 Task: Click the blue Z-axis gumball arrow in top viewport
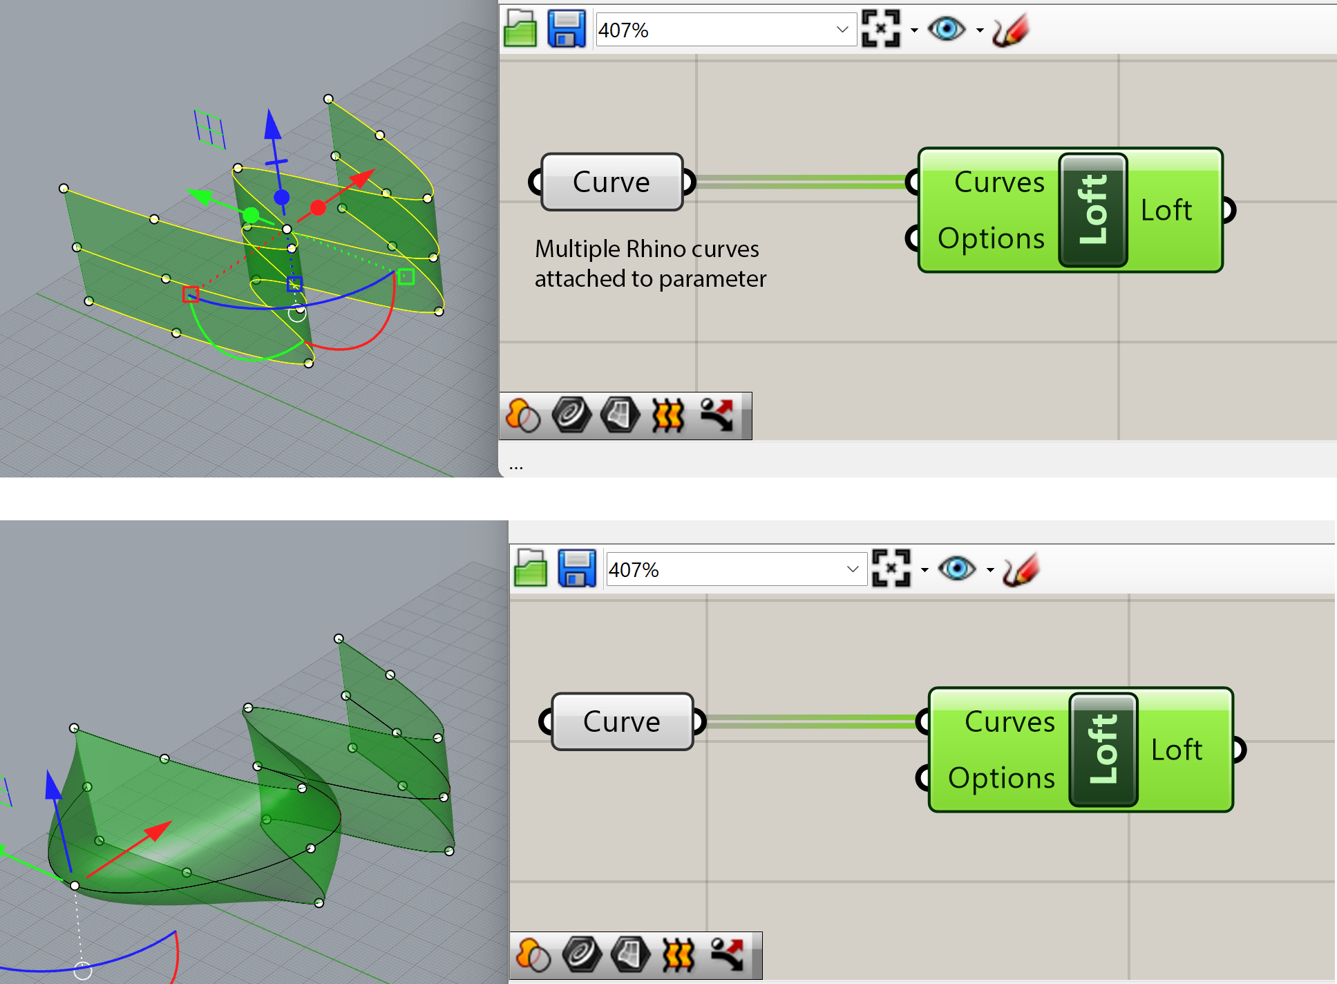click(273, 125)
